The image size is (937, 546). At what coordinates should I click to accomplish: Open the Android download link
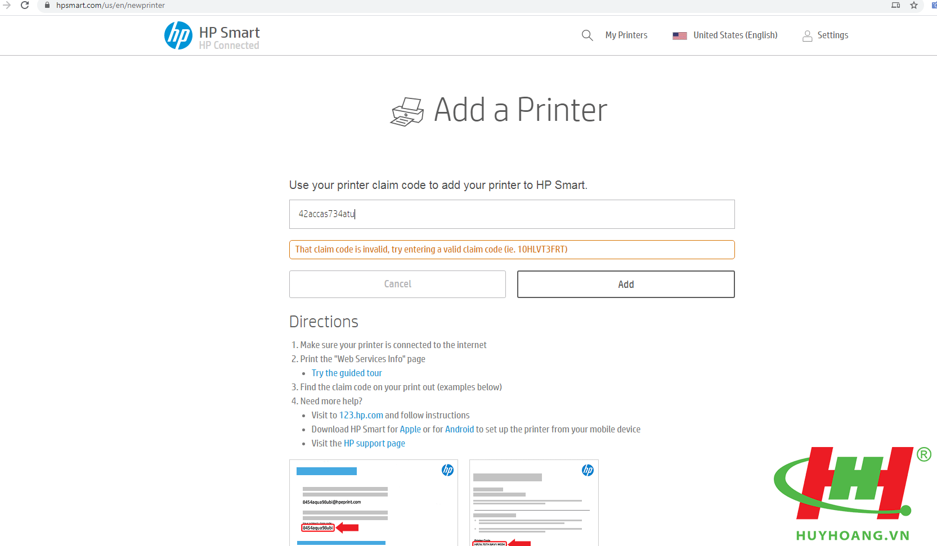(459, 429)
